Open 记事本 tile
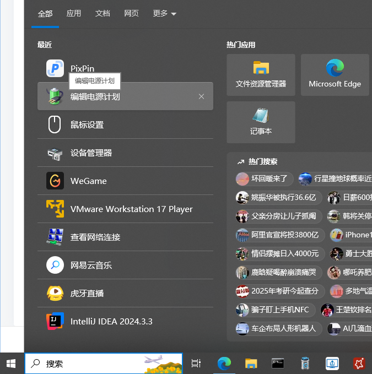Viewport: 372px width, 374px height. coord(261,122)
